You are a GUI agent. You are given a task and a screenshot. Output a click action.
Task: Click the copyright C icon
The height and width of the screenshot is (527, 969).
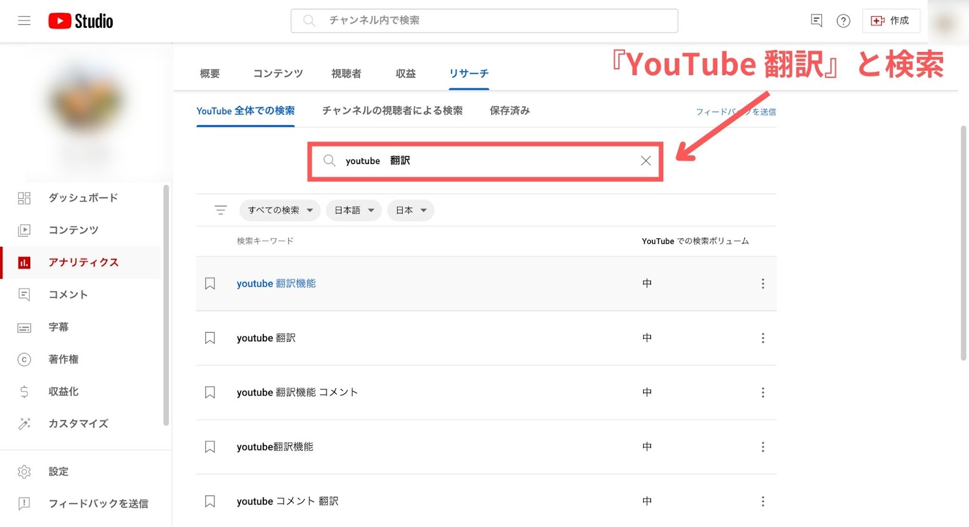(x=24, y=359)
